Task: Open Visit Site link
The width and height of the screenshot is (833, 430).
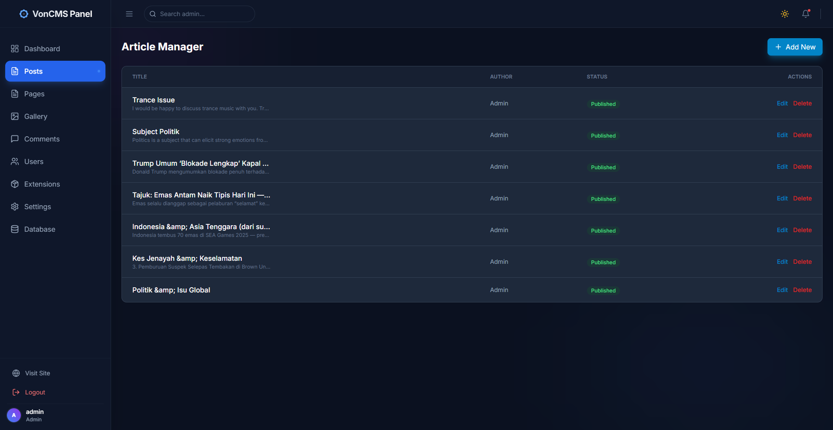Action: [x=37, y=373]
